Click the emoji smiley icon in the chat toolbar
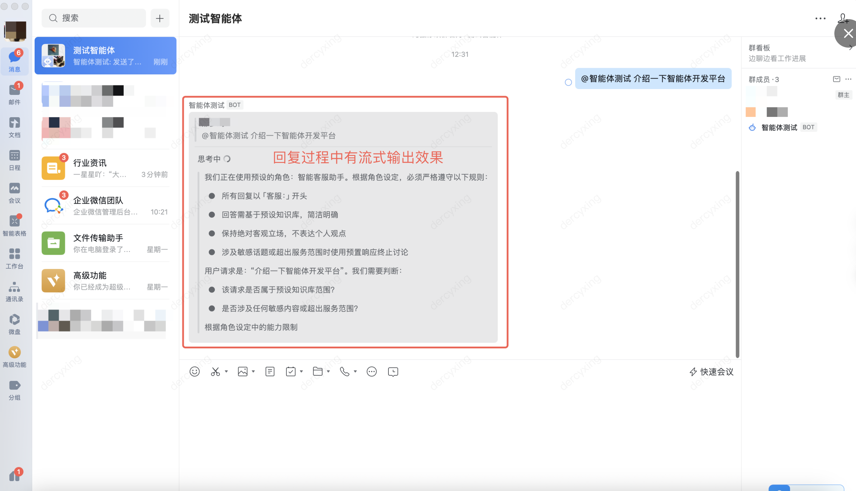The width and height of the screenshot is (856, 491). [x=195, y=372]
